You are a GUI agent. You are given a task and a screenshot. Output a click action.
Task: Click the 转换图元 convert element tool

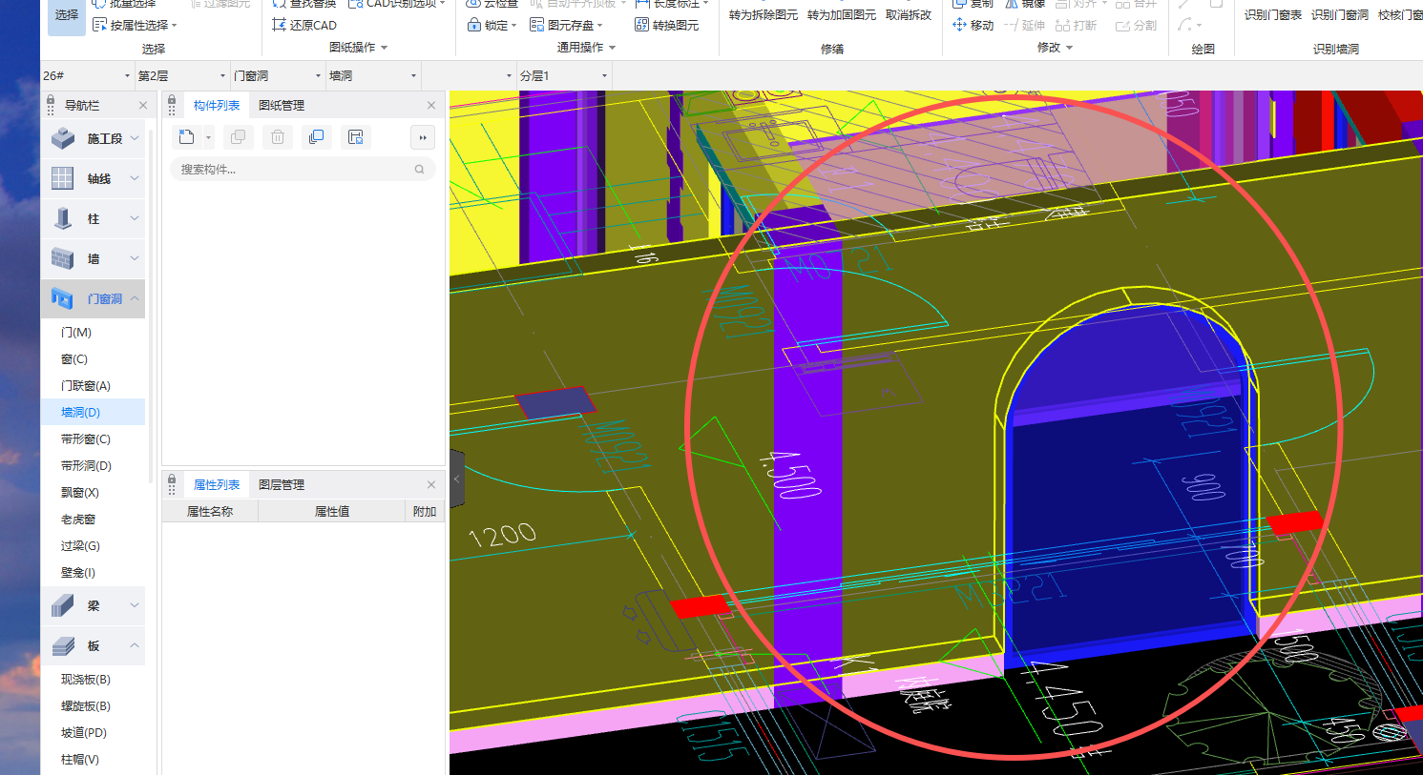click(x=666, y=25)
